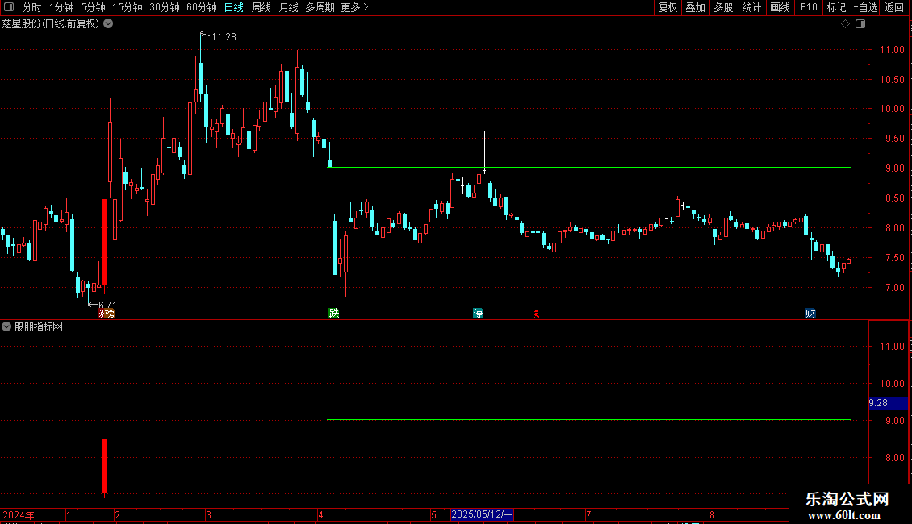
Task: Click the red bar in the indicator panel
Action: click(x=105, y=467)
